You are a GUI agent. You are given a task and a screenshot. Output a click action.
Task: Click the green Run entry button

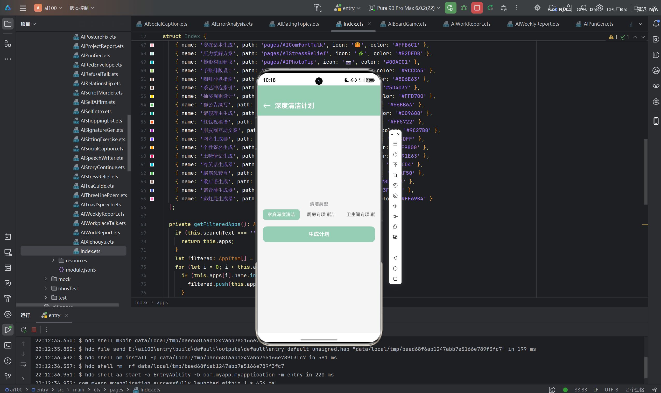[450, 8]
